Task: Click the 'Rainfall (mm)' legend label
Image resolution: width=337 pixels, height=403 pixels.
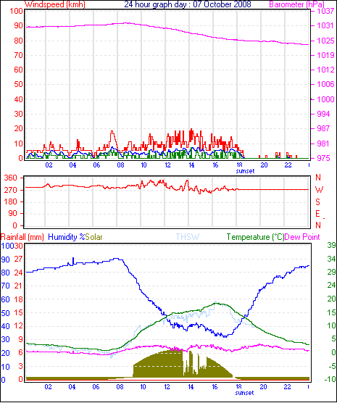Action: (22, 237)
